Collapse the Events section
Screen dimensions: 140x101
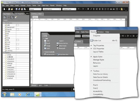pyautogui.click(x=4, y=53)
